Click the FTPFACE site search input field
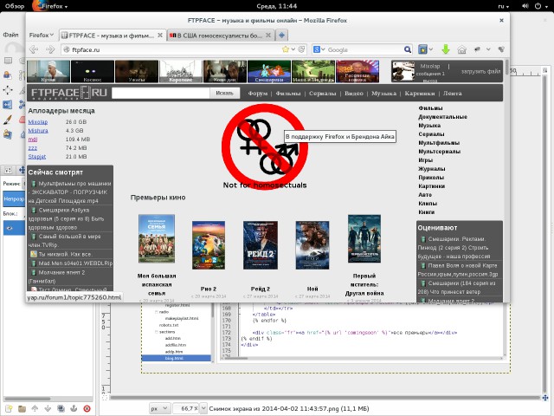This screenshot has height=416, width=554. click(161, 93)
